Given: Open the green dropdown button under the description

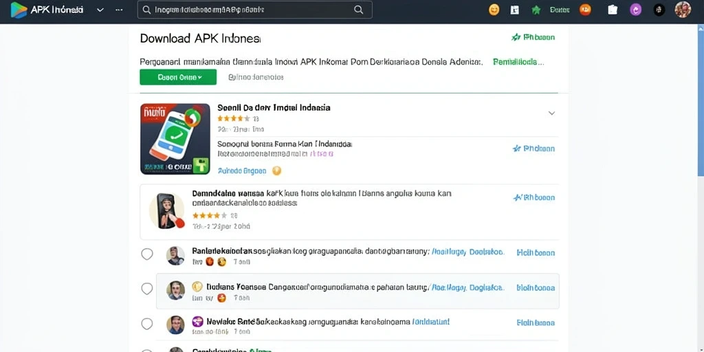Looking at the screenshot, I should [178, 77].
